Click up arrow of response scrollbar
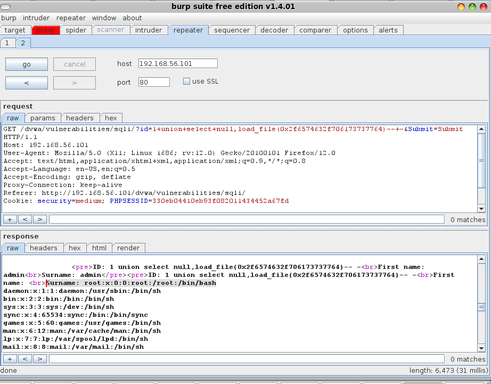The image size is (491, 384). 481,259
